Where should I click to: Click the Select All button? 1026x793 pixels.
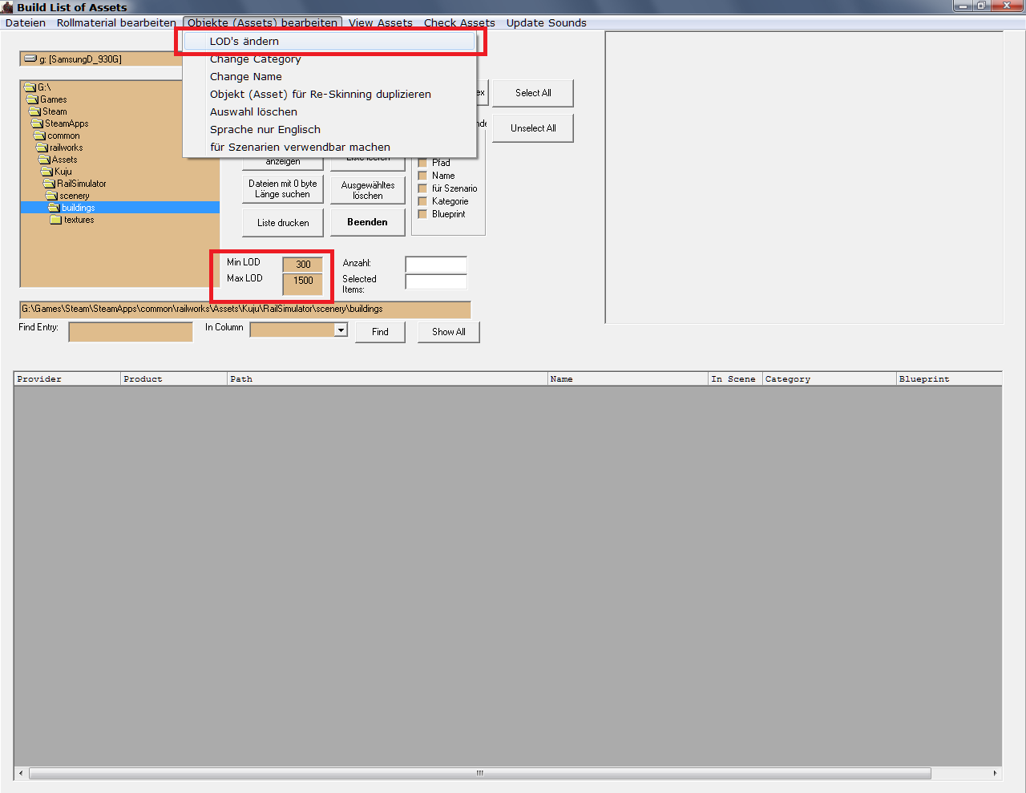click(533, 93)
